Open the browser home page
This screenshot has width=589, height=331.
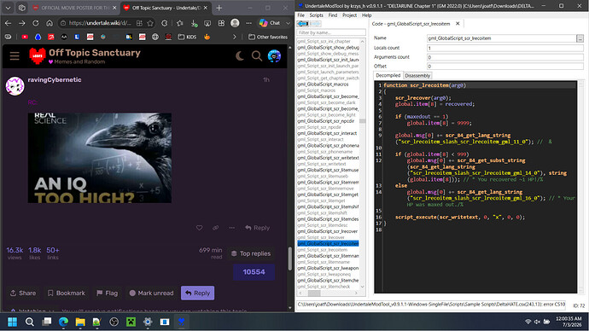coord(50,23)
